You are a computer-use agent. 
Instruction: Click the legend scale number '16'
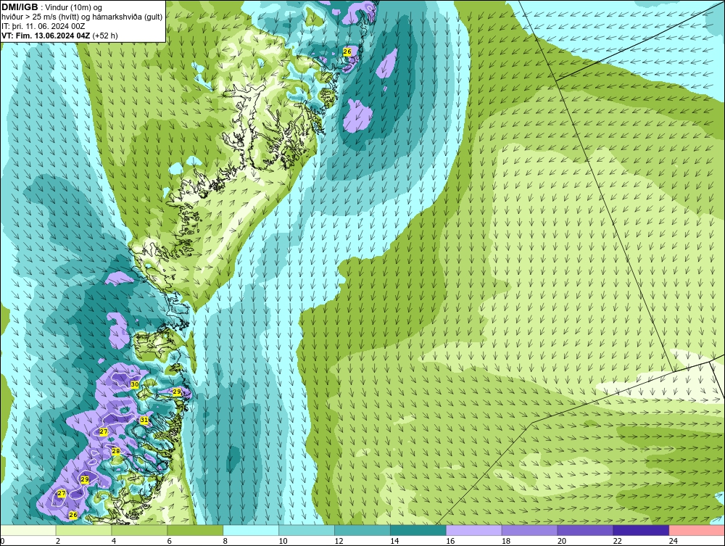(450, 541)
